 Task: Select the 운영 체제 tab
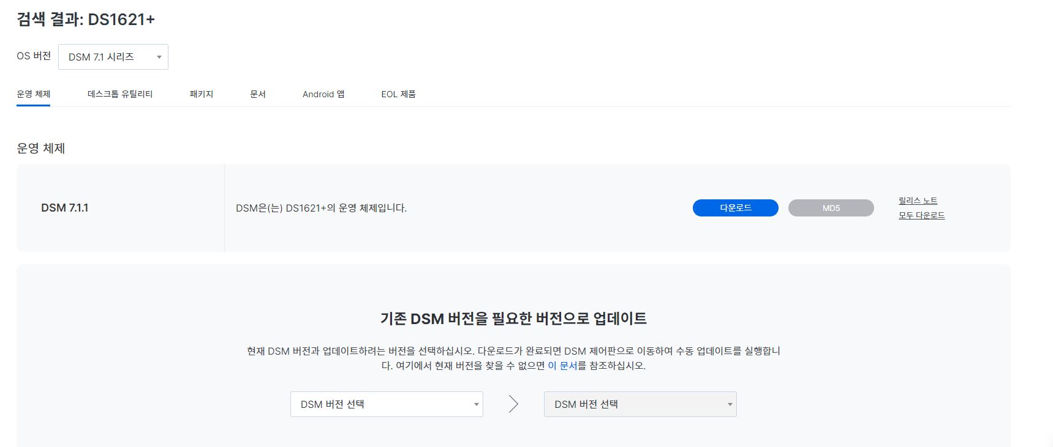[33, 94]
